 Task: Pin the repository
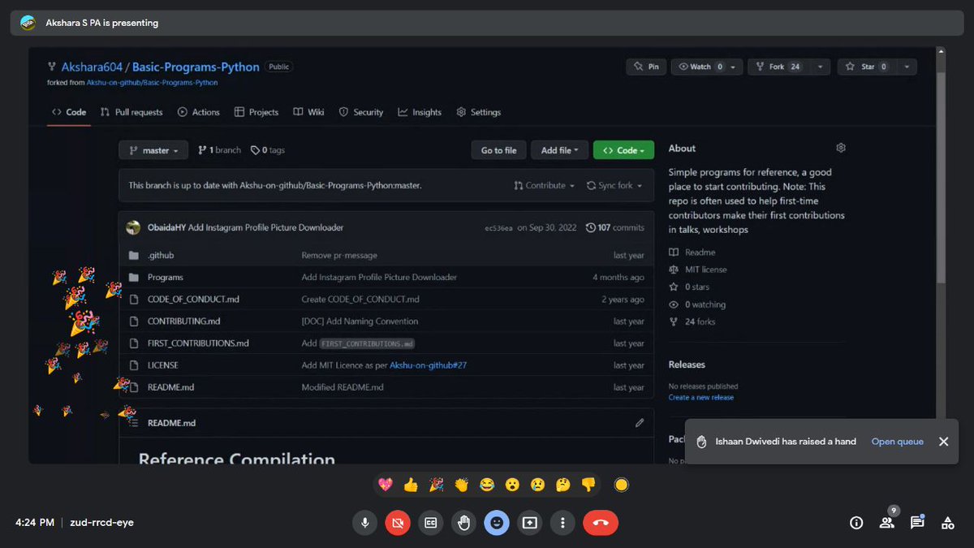click(646, 67)
